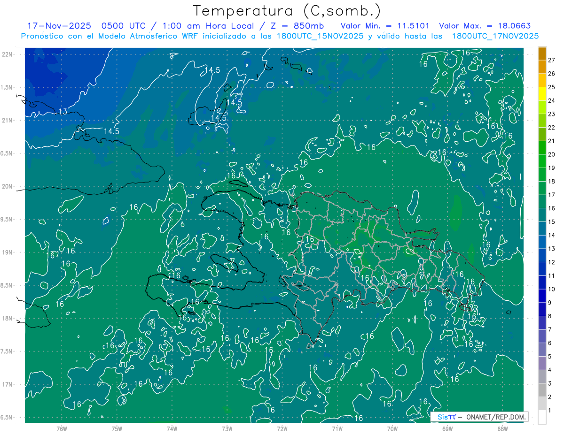Screen dimensions: 564x435
Task: Click the 71W longitude axis label
Action: 337,428
